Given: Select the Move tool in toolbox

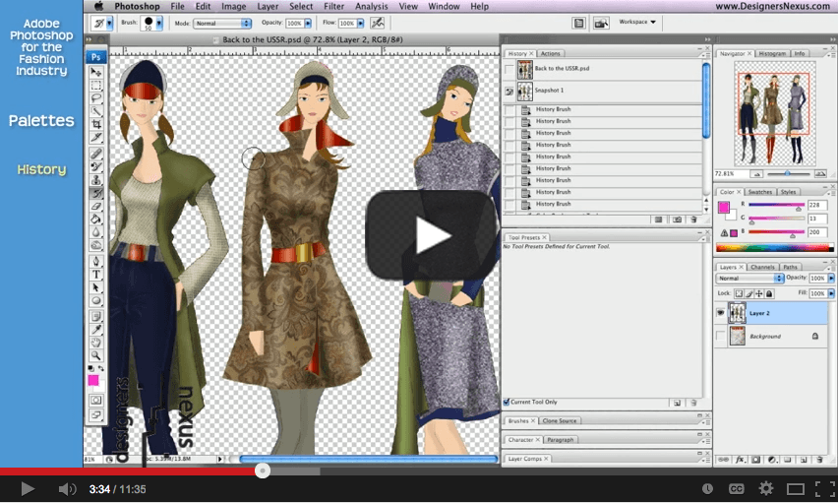Looking at the screenshot, I should point(96,72).
